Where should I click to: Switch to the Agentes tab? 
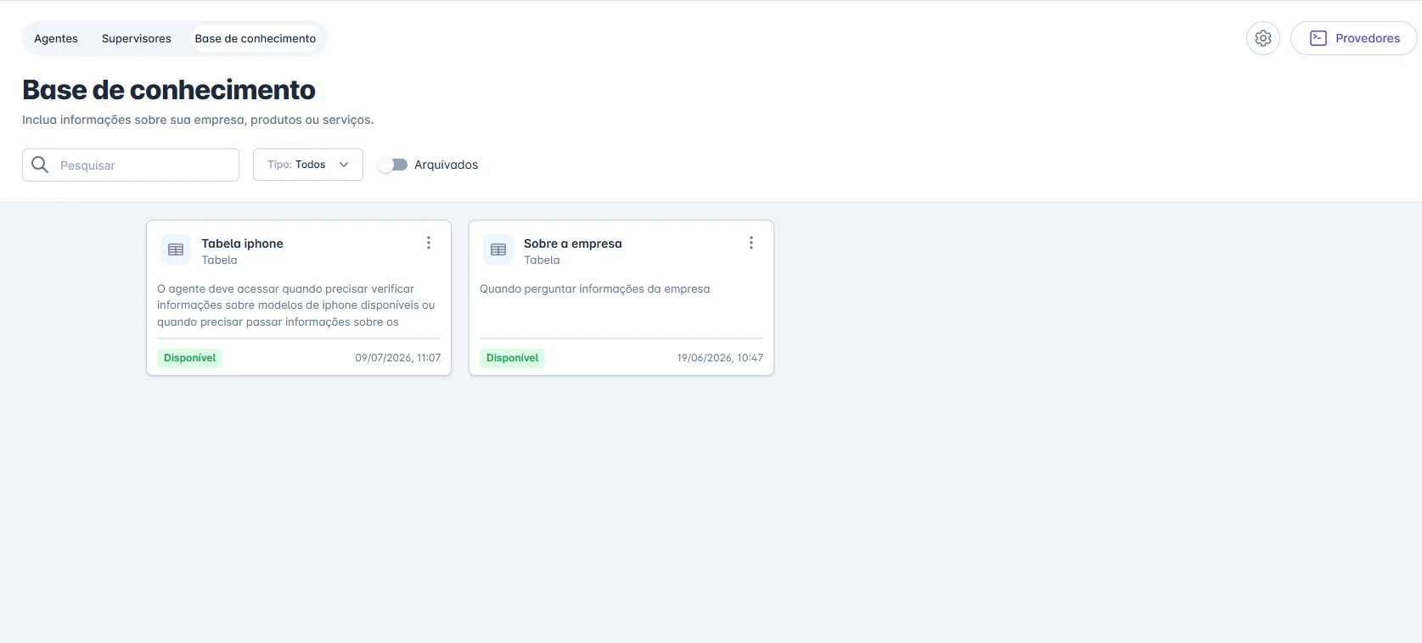56,38
